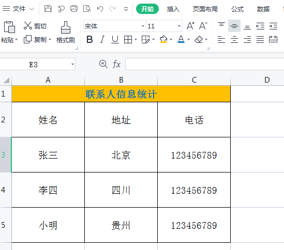This screenshot has height=250, width=284.
Task: Click the Redo arrow
Action: point(112,9)
